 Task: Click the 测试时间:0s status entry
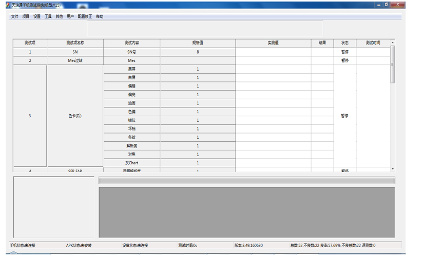188,246
